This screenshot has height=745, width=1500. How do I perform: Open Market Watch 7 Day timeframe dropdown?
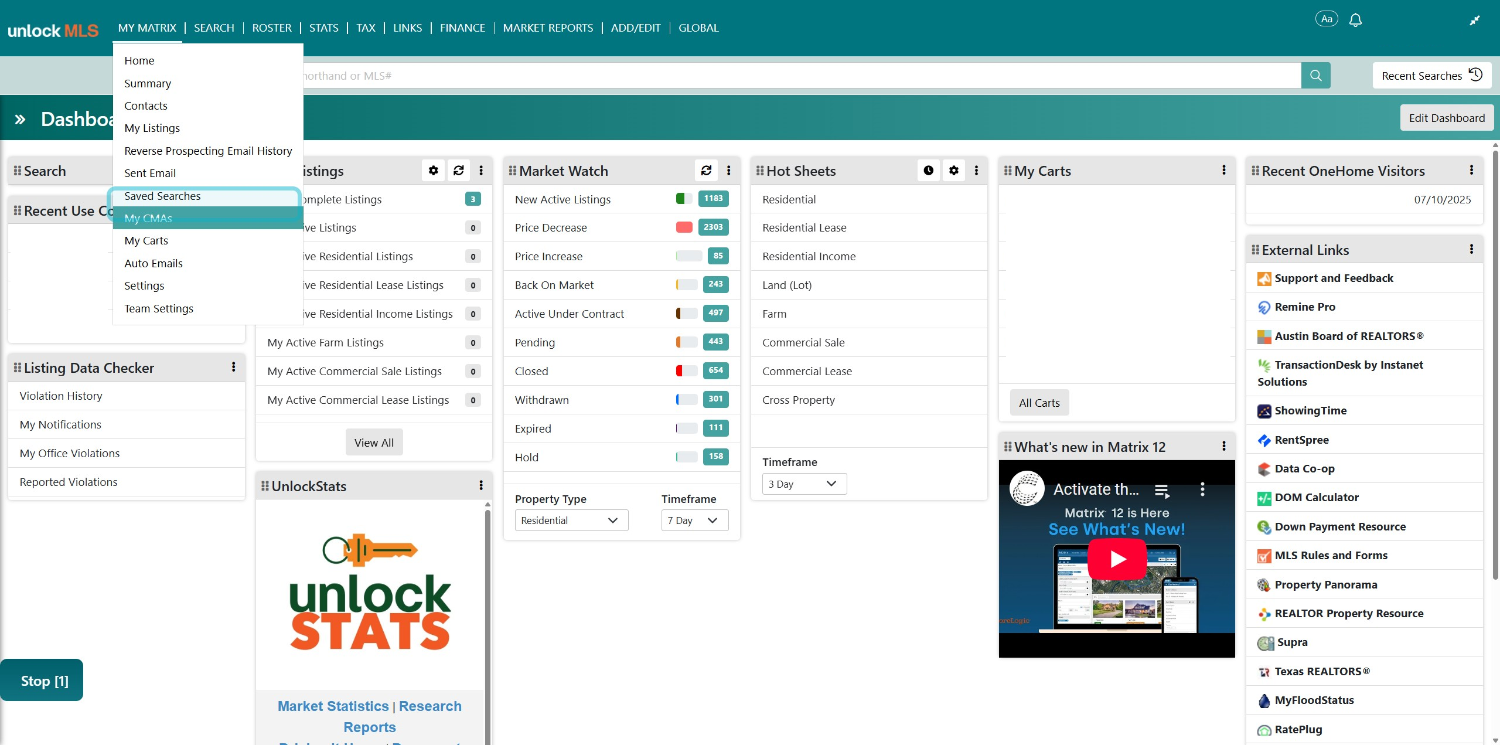pyautogui.click(x=694, y=521)
